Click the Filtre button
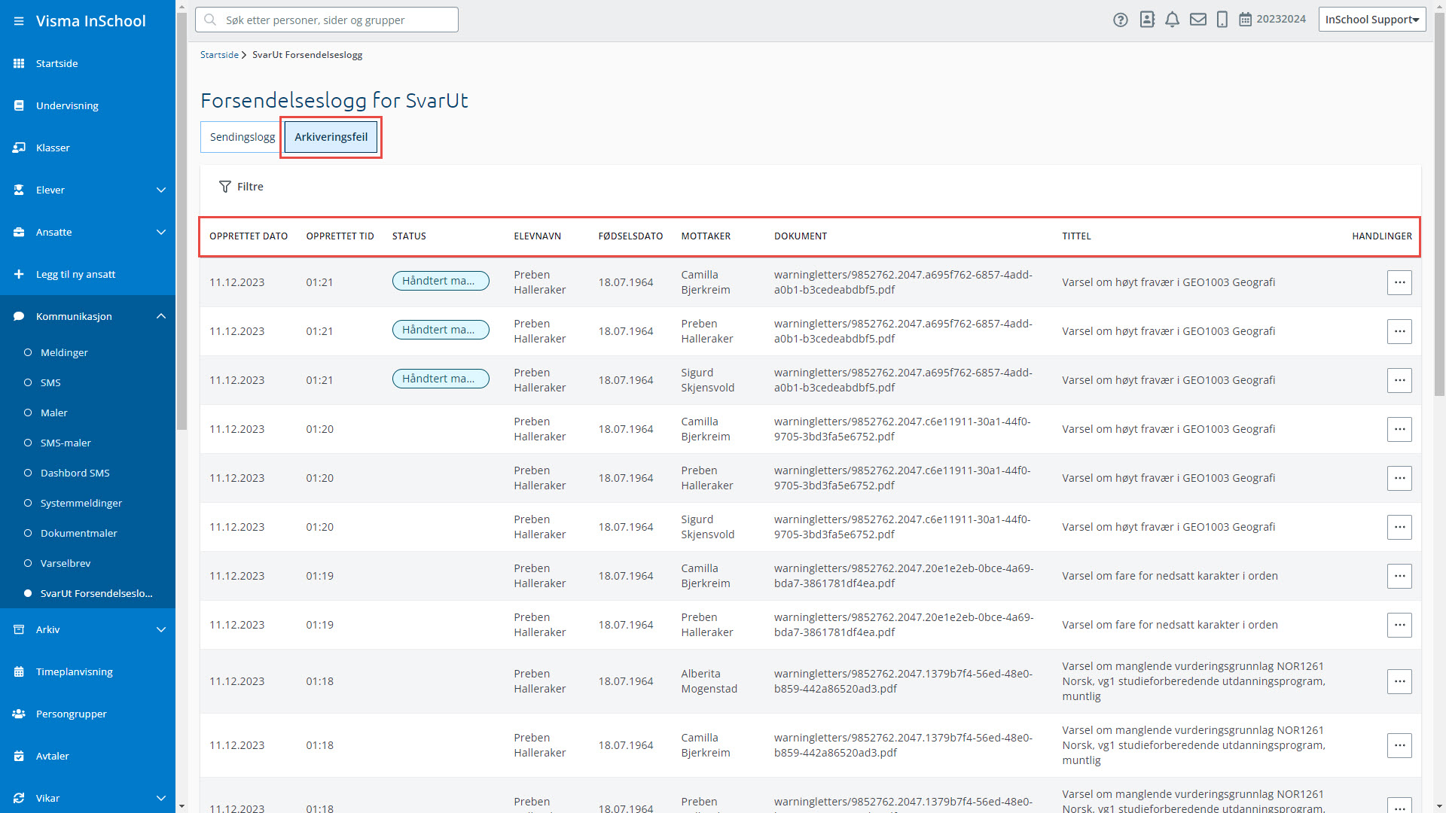This screenshot has width=1446, height=813. (x=241, y=187)
